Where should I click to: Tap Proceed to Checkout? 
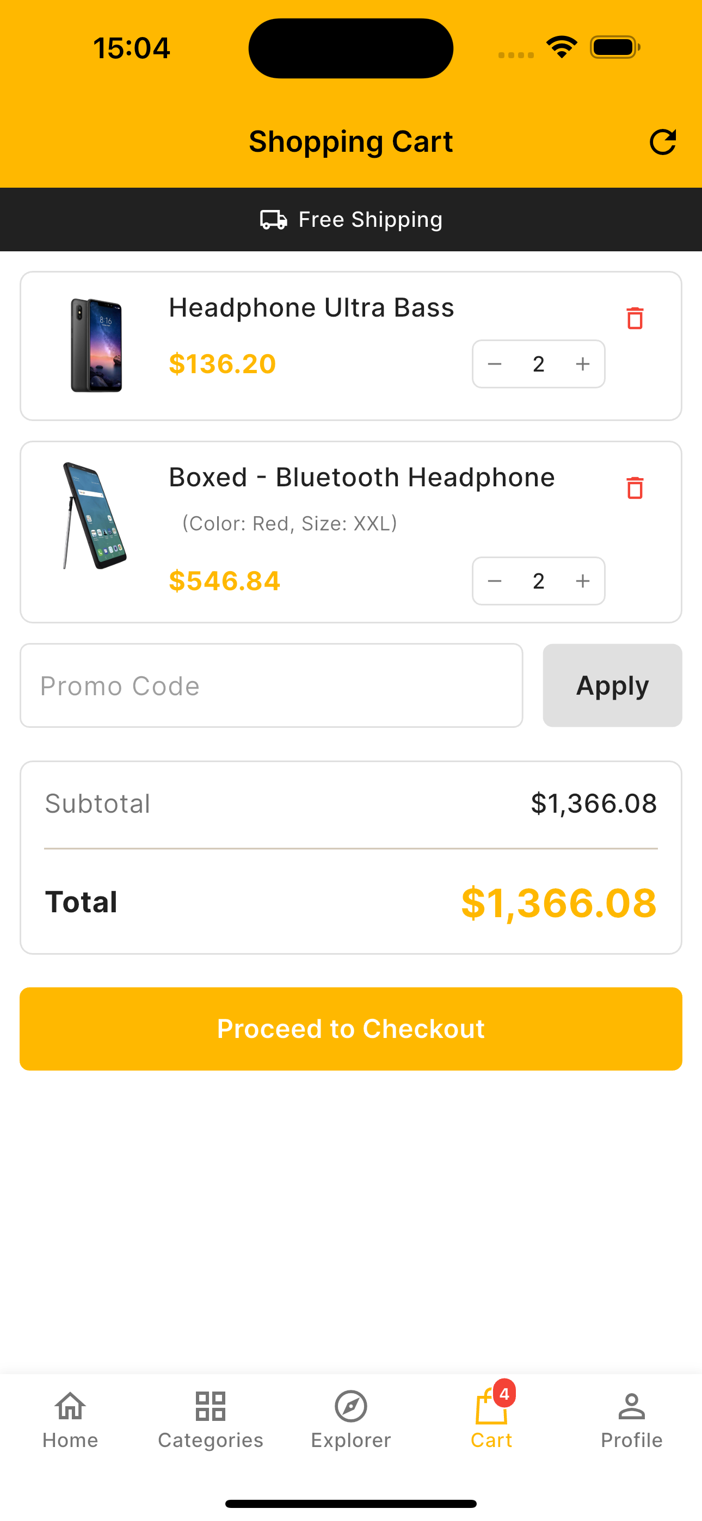pyautogui.click(x=351, y=1029)
